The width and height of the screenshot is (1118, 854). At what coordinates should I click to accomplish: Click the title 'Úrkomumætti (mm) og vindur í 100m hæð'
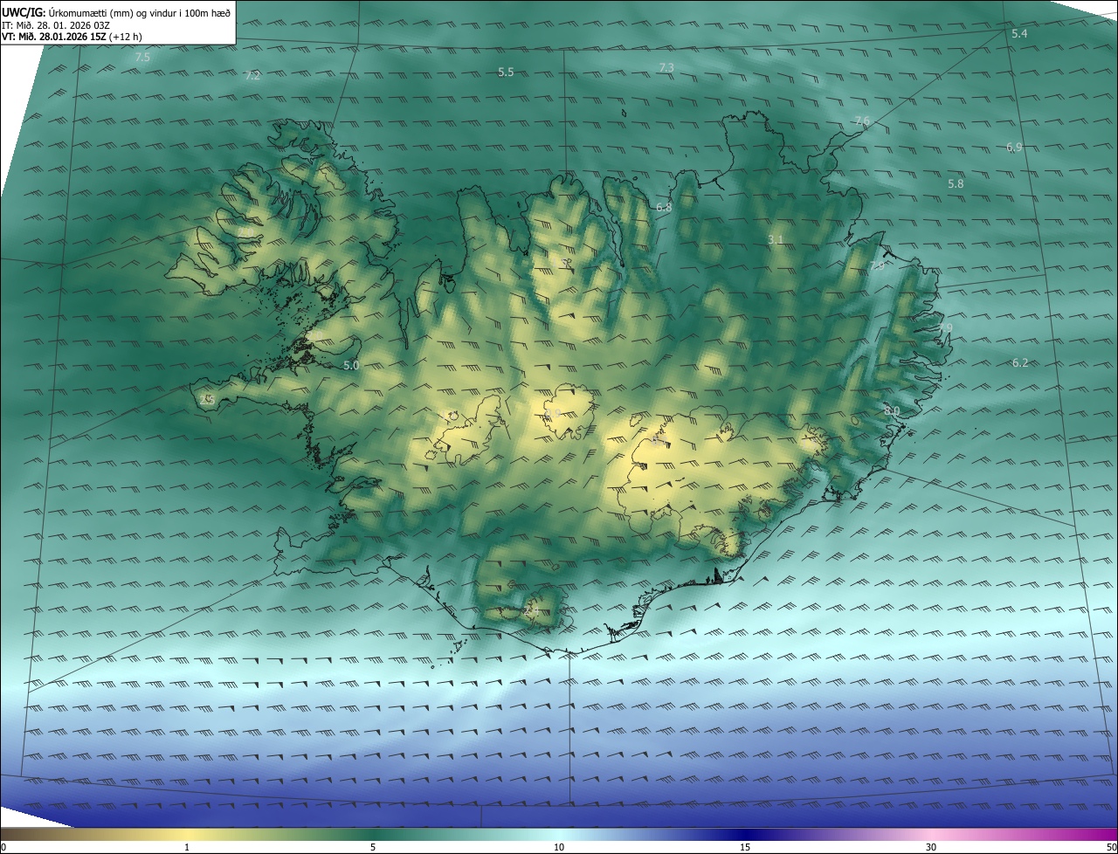click(141, 11)
